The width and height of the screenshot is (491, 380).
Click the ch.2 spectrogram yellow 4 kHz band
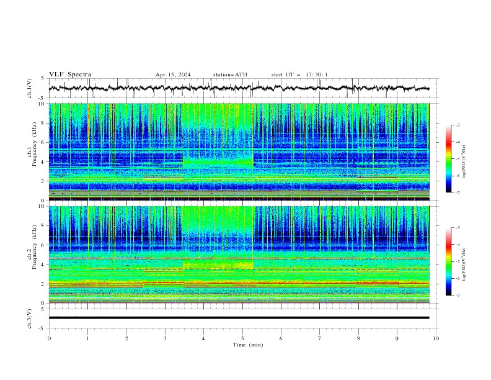pos(218,265)
